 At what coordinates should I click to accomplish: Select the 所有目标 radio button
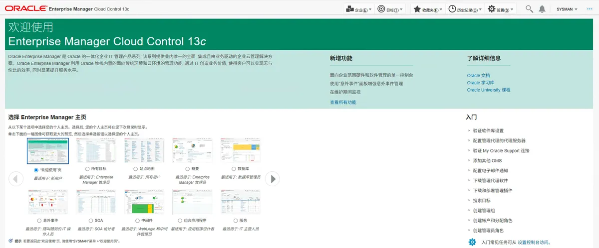87,169
